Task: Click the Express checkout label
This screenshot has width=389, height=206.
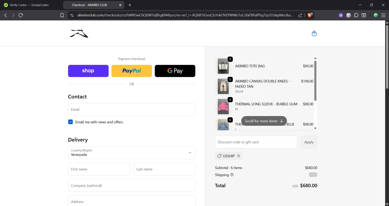Action: pos(131,59)
